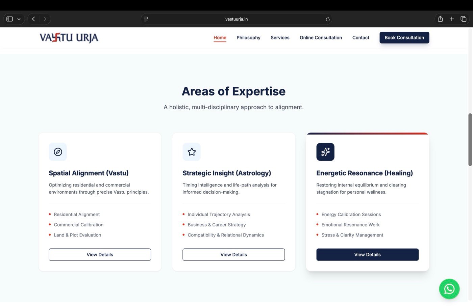The image size is (473, 307).
Task: View Details for Spatial Alignment (Vastu)
Action: click(x=100, y=255)
